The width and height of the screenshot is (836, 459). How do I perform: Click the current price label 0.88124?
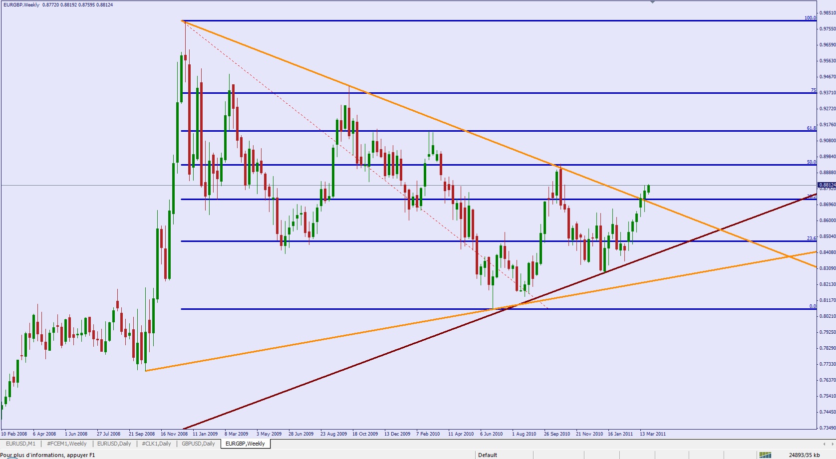(x=827, y=185)
